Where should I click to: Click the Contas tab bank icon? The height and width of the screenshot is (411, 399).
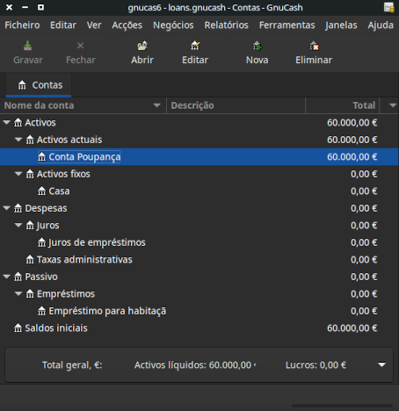22,85
